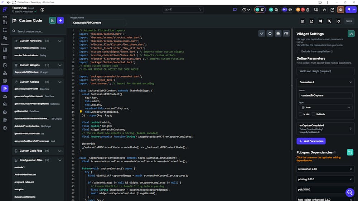Collapse the Custom Actions section
358x201 pixels.
(60, 82)
